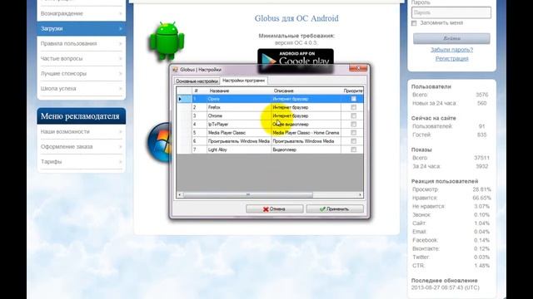The height and width of the screenshot is (299, 533).
Task: Enable priority for Media Player Classic
Action: click(x=353, y=133)
